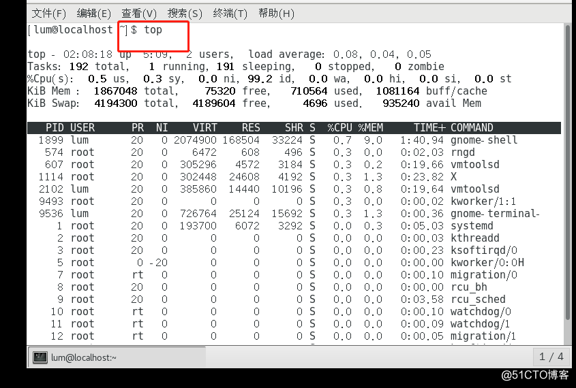Click the rcu_bh process name
Image resolution: width=576 pixels, height=388 pixels.
469,287
